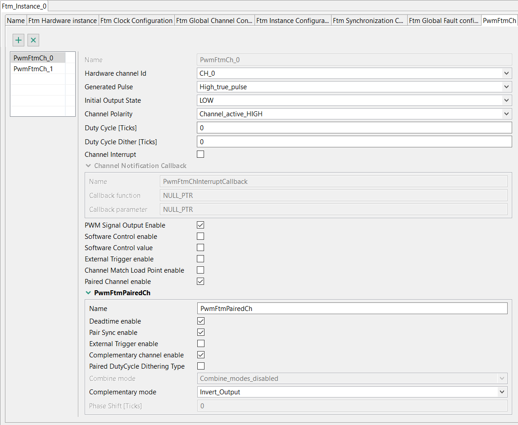Click the green plus add channel icon
Viewport: 518px width, 425px height.
(x=18, y=40)
